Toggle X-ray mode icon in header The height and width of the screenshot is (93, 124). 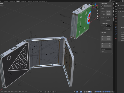coord(85,92)
